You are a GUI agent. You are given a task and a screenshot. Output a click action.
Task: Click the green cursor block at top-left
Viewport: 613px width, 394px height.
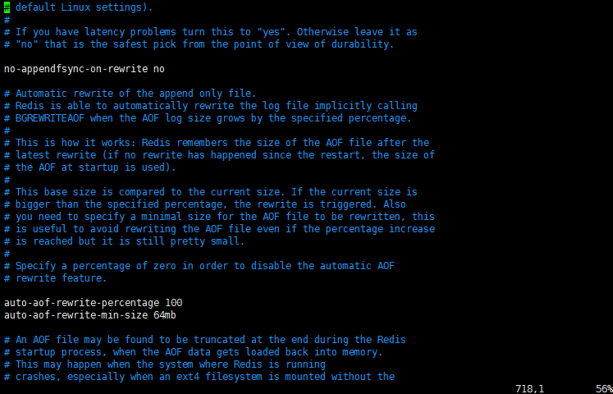[x=7, y=7]
